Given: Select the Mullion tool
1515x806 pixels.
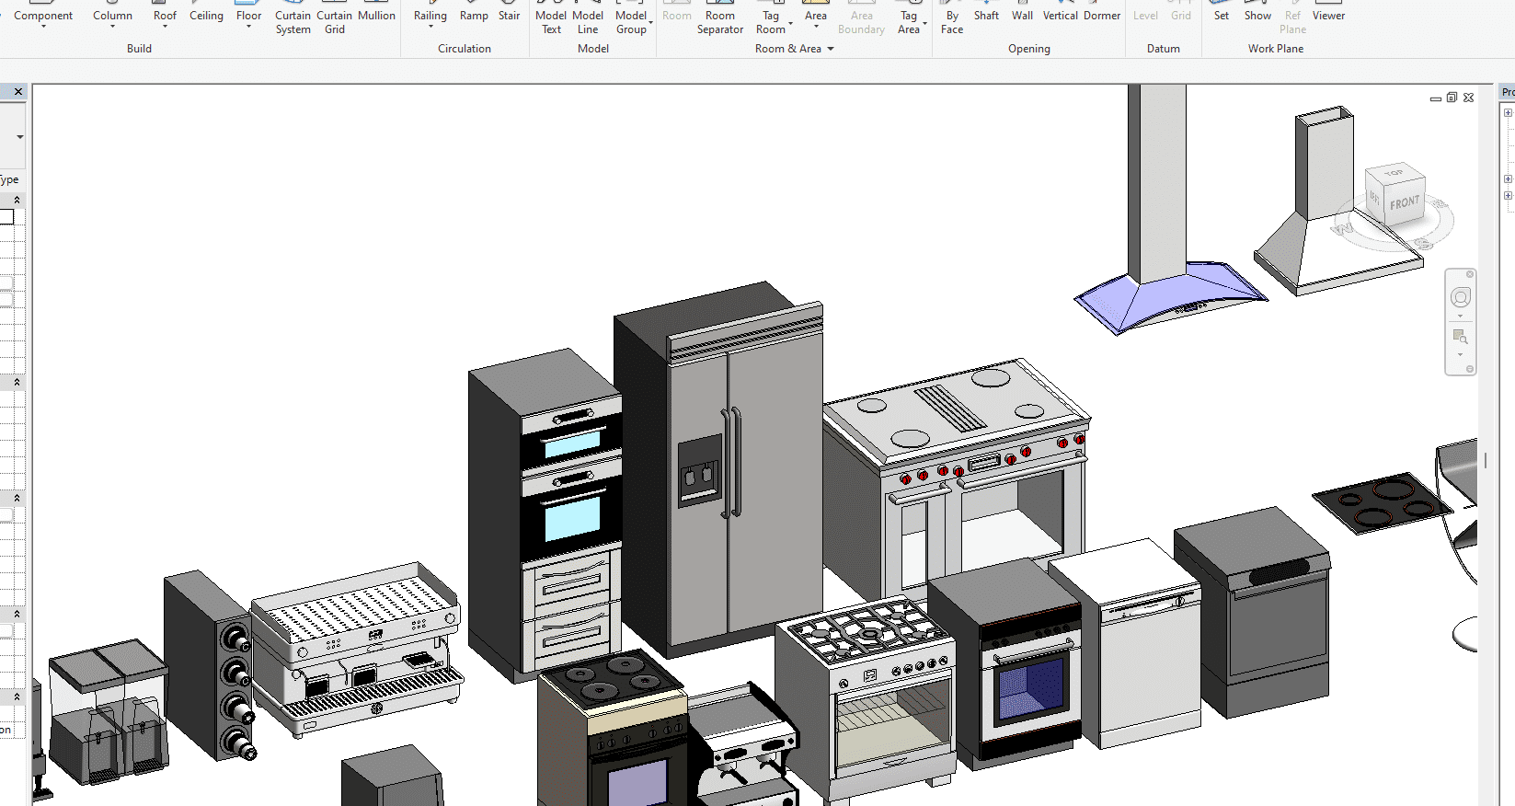Looking at the screenshot, I should click(x=376, y=15).
